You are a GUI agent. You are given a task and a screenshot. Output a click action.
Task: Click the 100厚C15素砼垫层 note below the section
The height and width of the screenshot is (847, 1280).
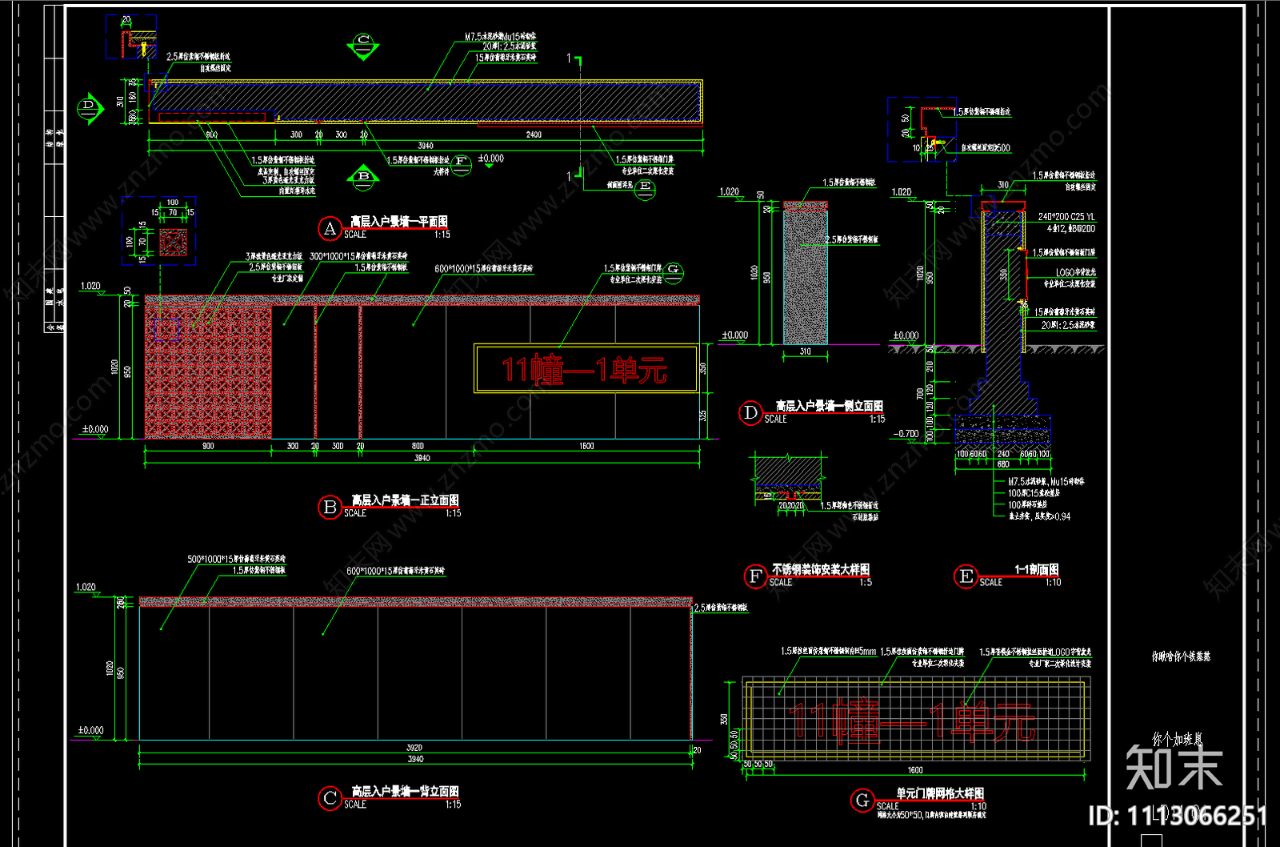[x=1034, y=493]
